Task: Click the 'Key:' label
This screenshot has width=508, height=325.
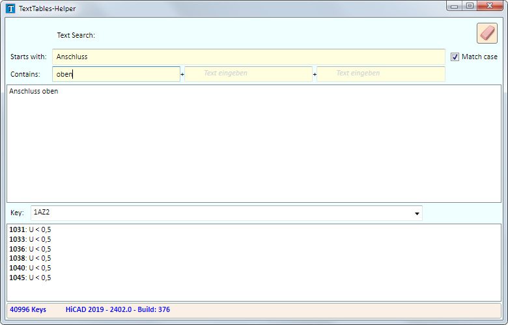Action: point(17,213)
